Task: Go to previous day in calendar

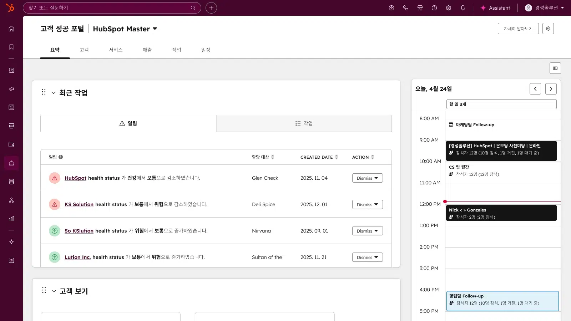Action: (x=535, y=89)
